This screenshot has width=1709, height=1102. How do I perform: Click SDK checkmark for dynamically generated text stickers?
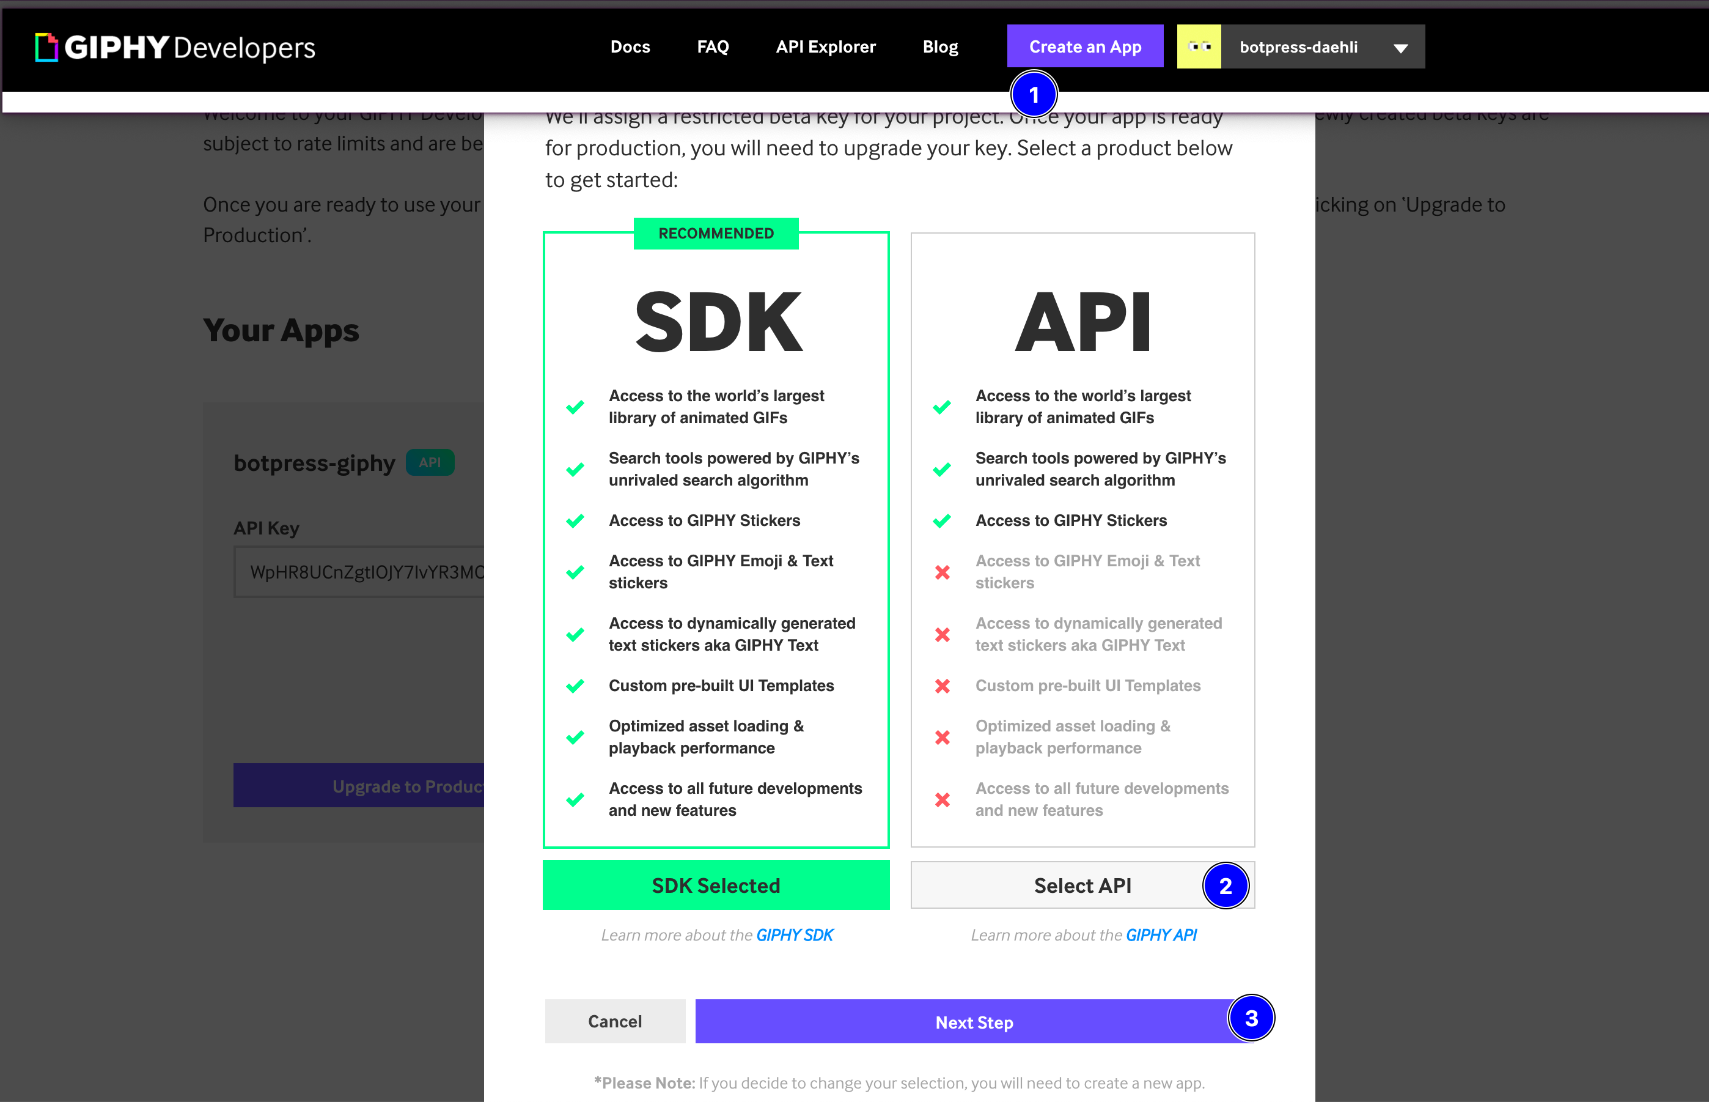(575, 635)
